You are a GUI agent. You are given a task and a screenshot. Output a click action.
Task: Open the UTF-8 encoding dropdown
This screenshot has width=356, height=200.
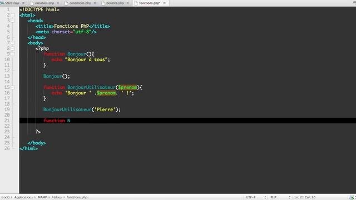point(256,197)
